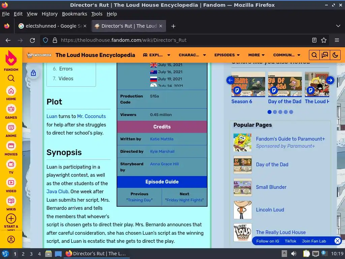Click the Start a Wiki plus icon

pyautogui.click(x=11, y=219)
